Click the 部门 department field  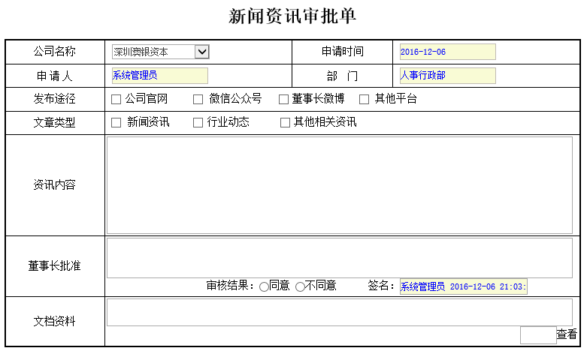[x=447, y=76]
